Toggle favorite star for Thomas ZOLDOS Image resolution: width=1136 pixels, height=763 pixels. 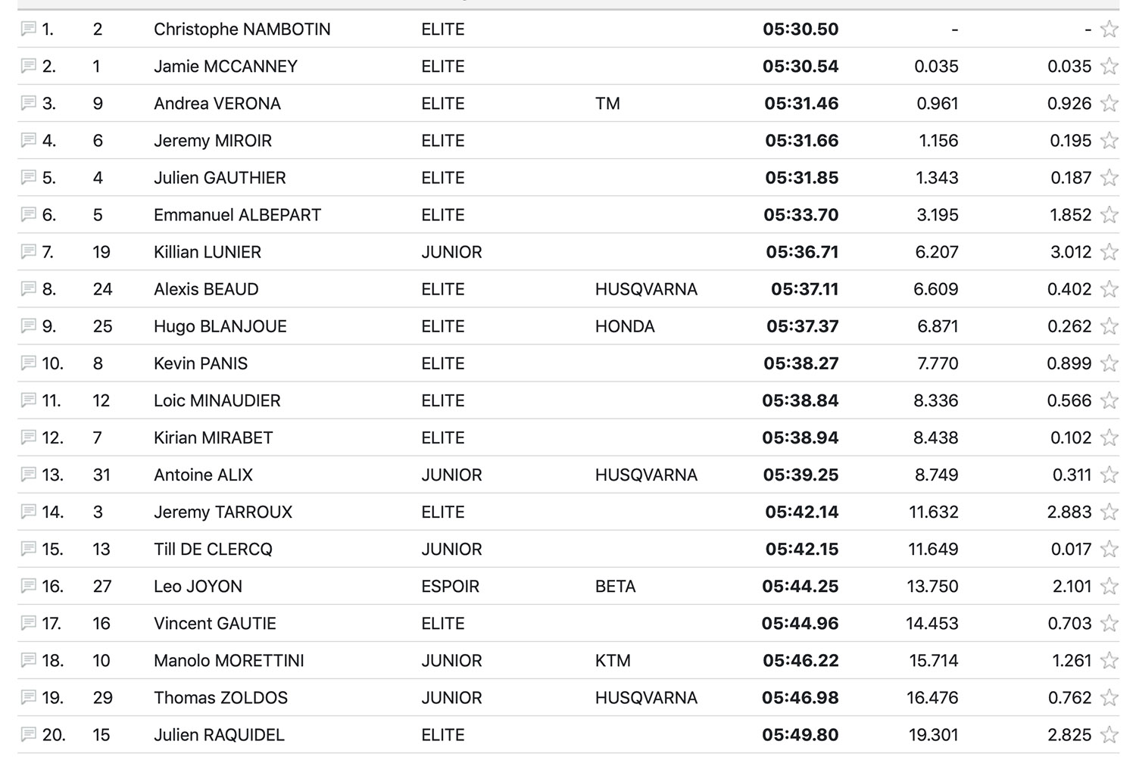[1109, 697]
